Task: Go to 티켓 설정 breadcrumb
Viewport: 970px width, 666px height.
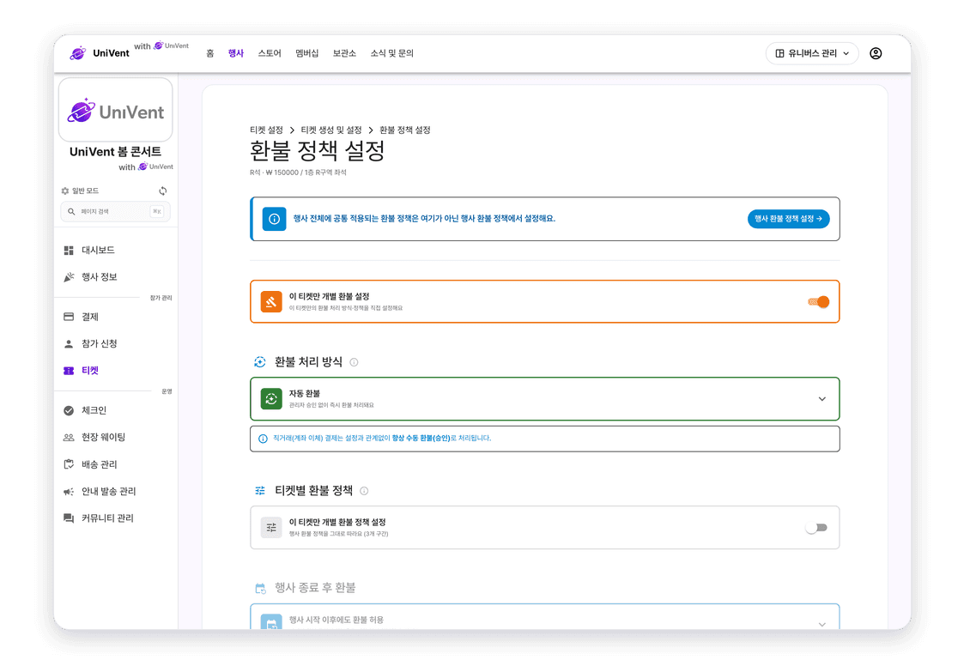Action: (266, 130)
